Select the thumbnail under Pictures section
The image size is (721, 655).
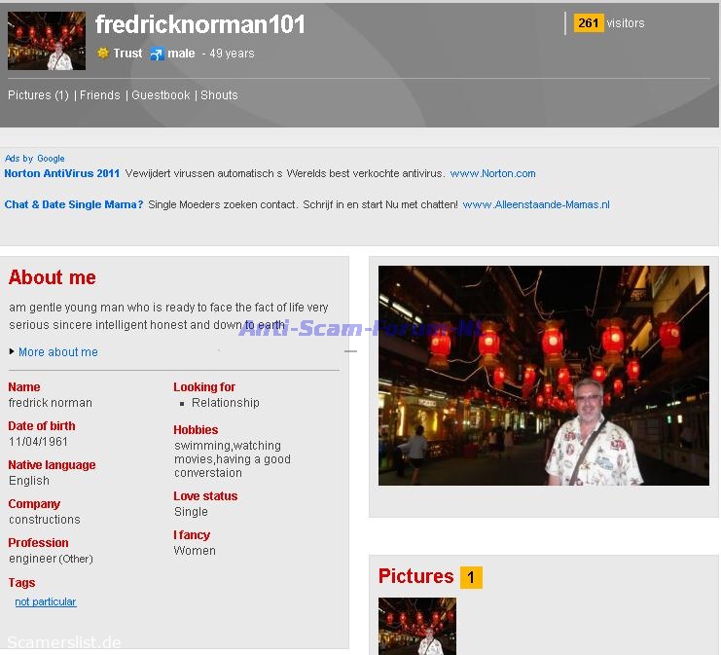416,626
